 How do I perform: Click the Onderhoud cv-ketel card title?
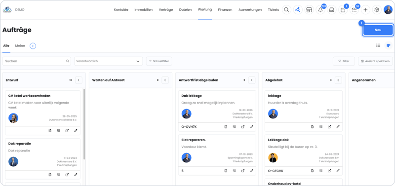pyautogui.click(x=285, y=184)
